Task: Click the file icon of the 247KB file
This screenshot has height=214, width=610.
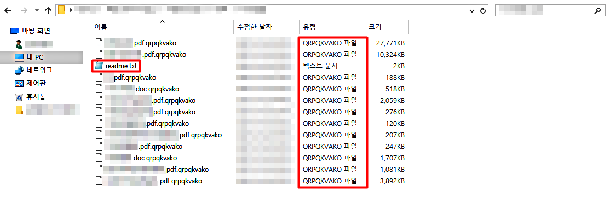Action: (x=99, y=147)
